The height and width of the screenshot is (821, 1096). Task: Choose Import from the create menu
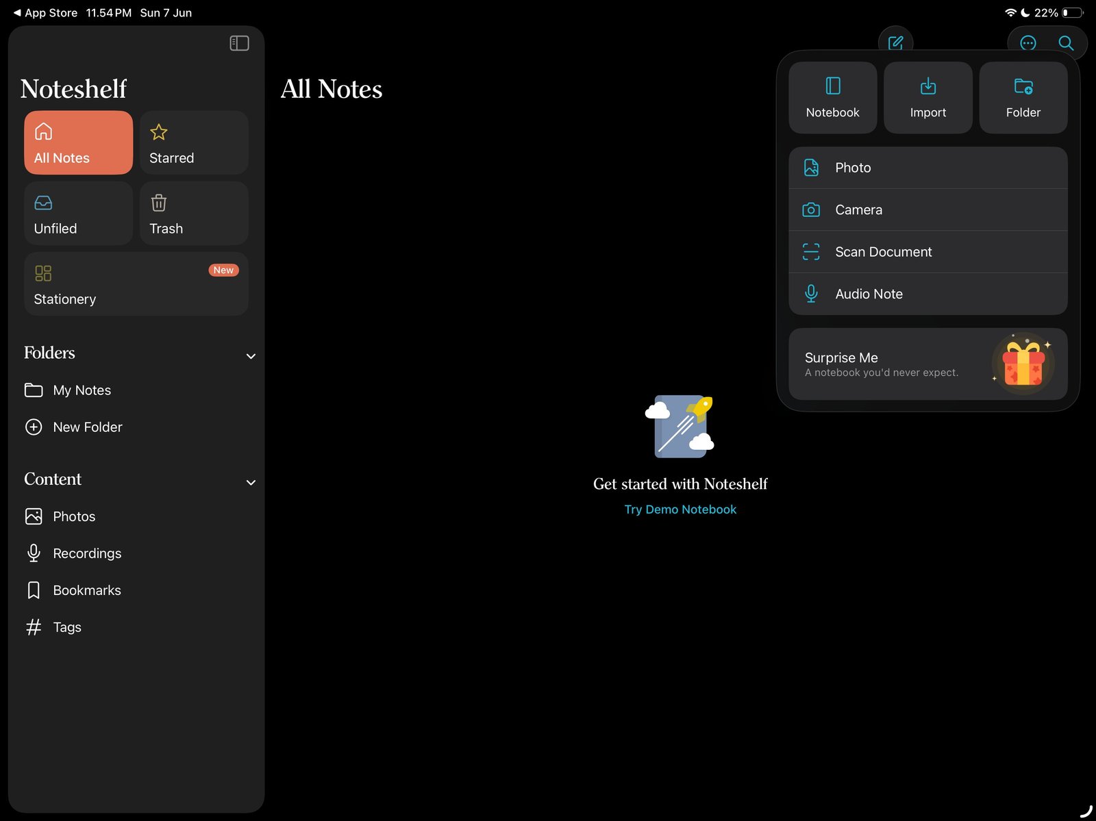[928, 97]
